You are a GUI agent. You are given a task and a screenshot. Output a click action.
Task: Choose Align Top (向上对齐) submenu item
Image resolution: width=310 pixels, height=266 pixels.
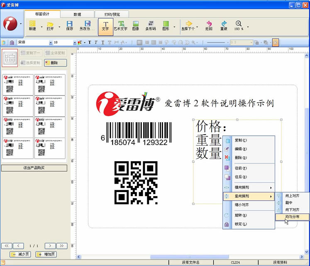pos(292,196)
